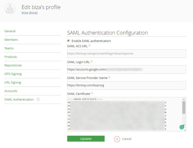Open the General settings section
193x148 pixels.
point(10,31)
